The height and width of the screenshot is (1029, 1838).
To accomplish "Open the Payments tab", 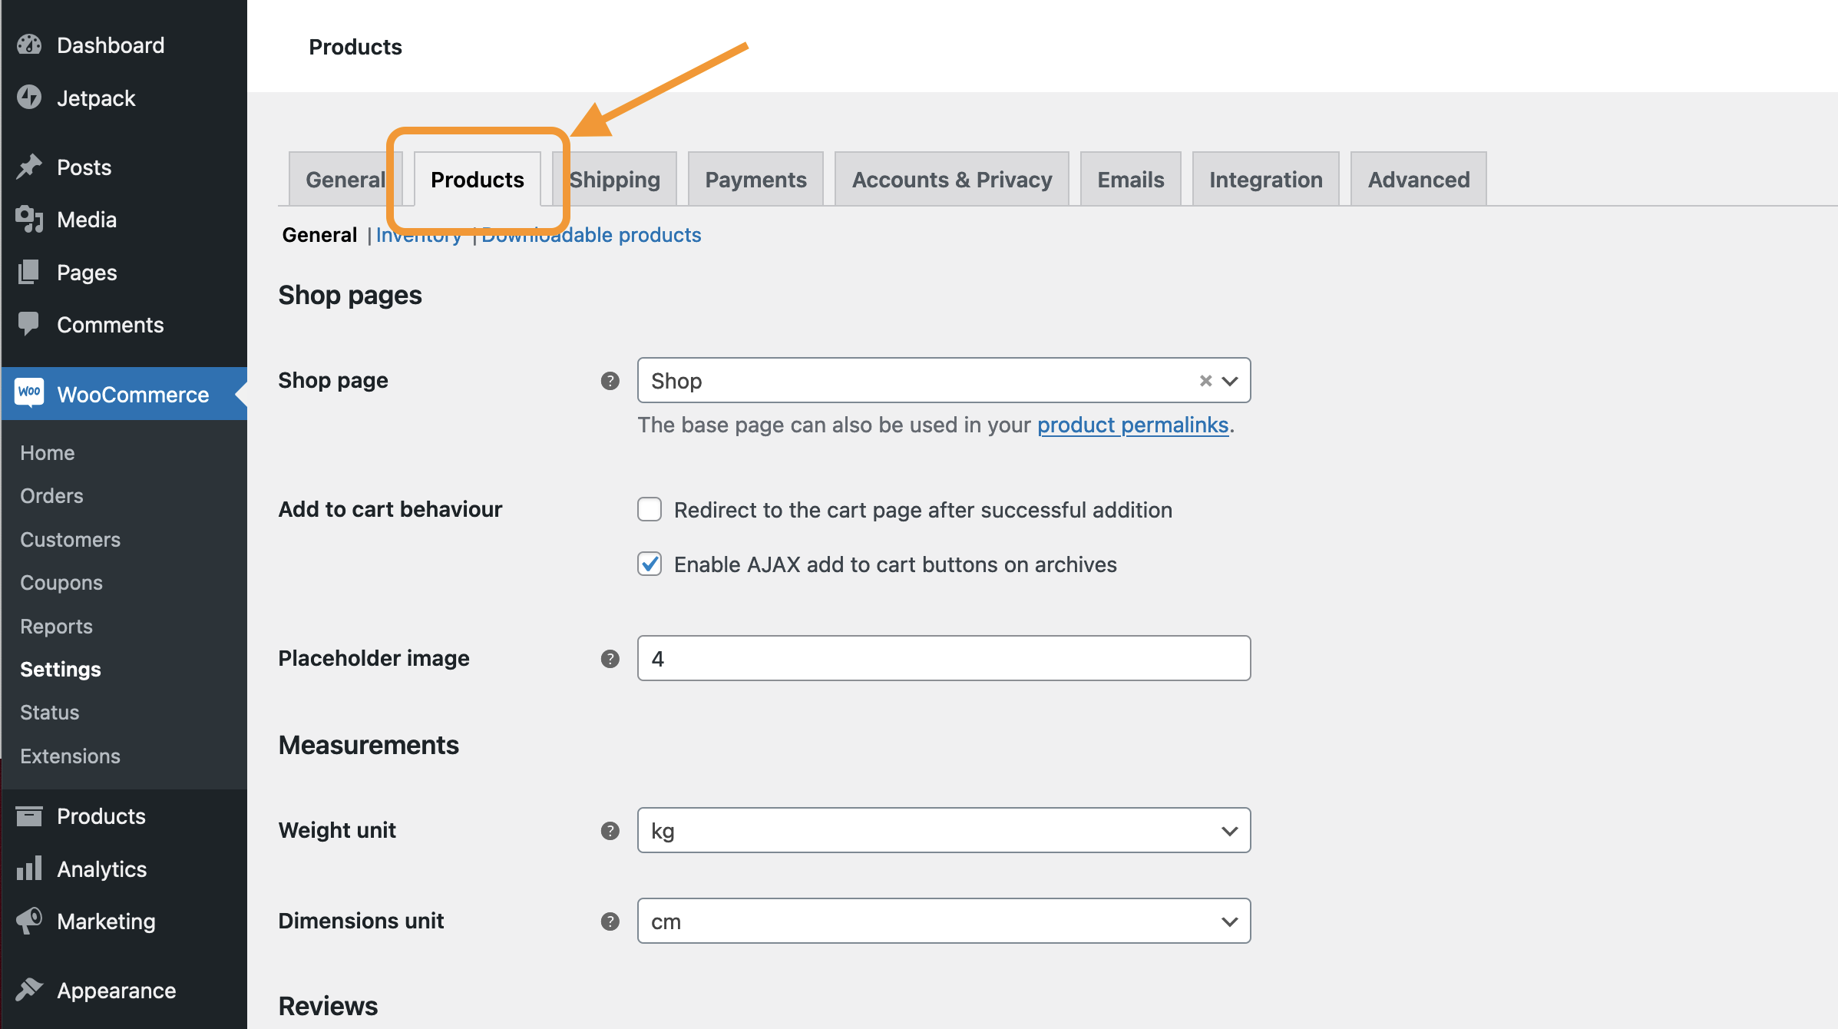I will point(755,179).
